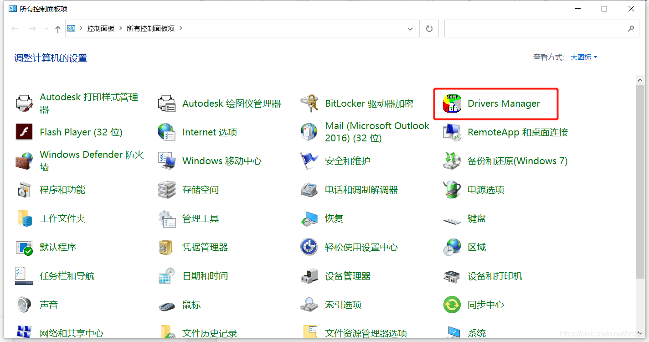Open the 默认程序 icon
This screenshot has width=649, height=342.
coord(24,247)
